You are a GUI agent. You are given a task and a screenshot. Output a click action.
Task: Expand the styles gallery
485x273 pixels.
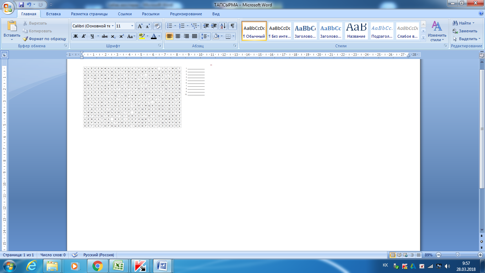[423, 38]
